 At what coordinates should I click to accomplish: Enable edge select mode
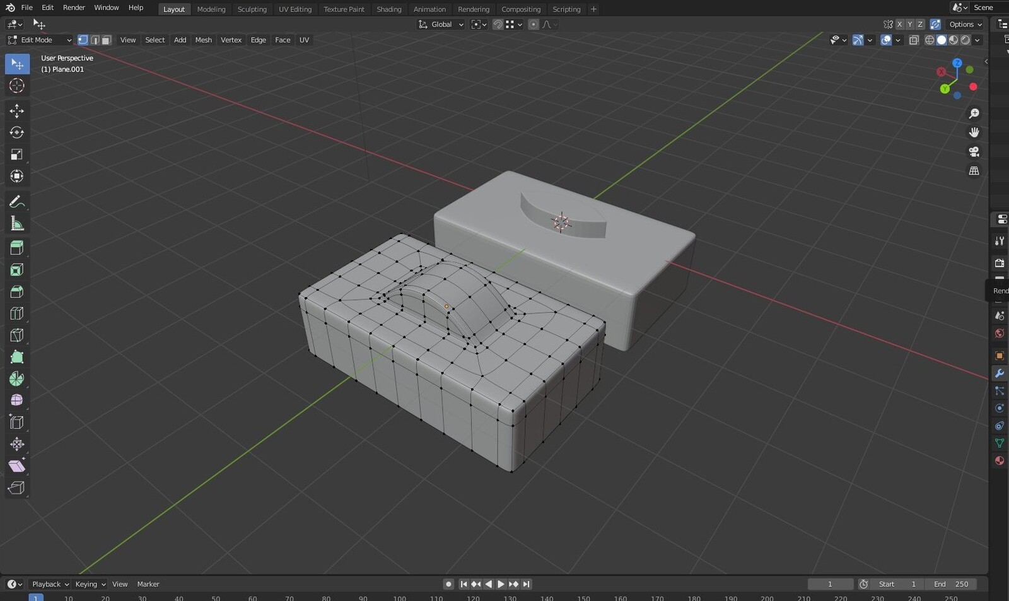pos(95,40)
